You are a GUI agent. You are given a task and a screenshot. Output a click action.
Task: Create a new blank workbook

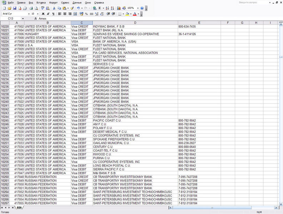click(x=5, y=8)
